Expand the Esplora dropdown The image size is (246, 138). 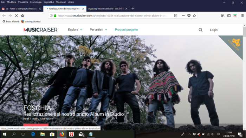tap(75, 30)
